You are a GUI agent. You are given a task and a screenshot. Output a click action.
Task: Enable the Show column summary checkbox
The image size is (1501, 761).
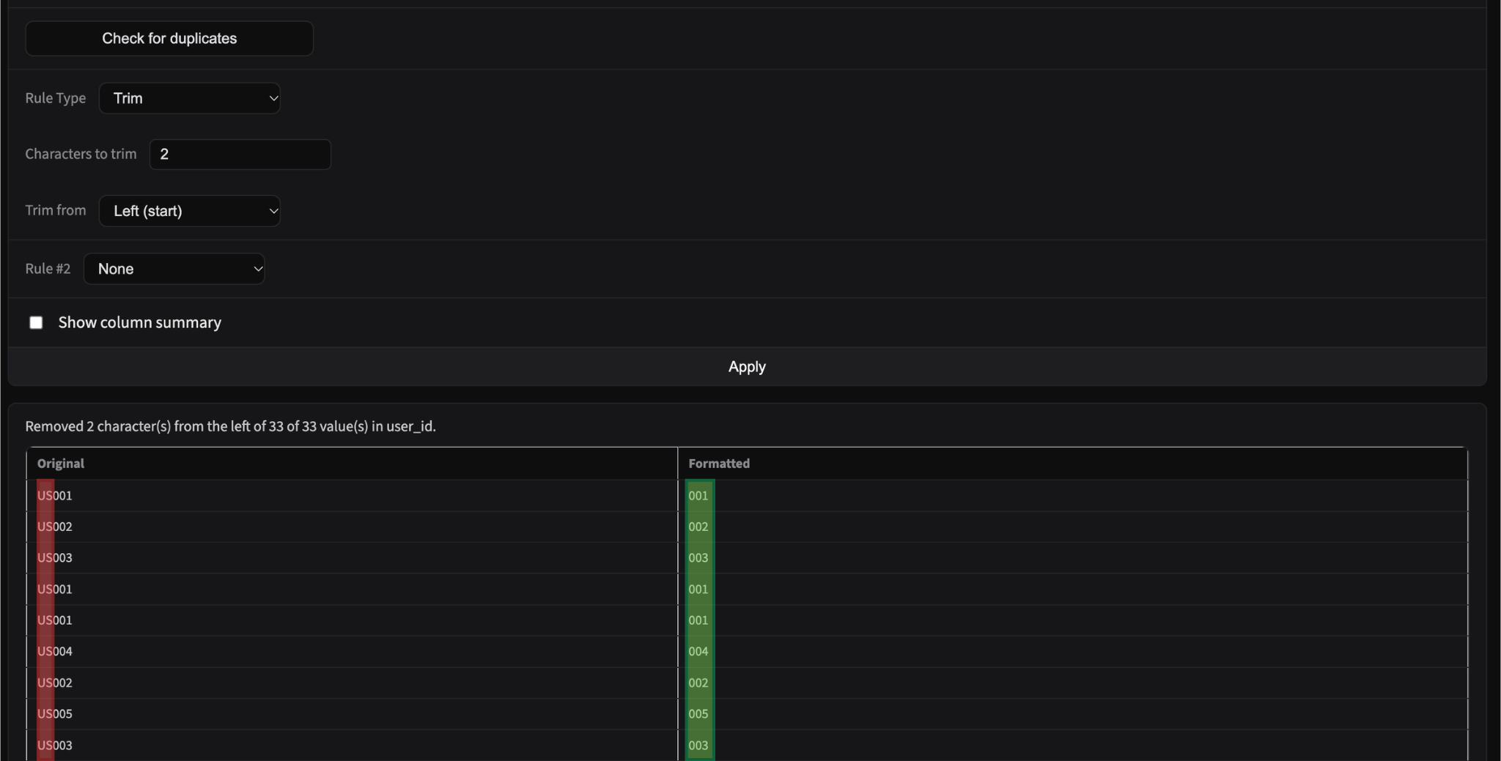click(x=36, y=323)
